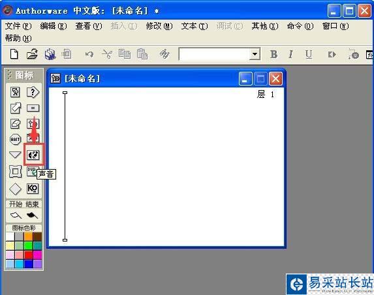Pick the red icon color swatch
The width and height of the screenshot is (374, 295).
(28, 255)
